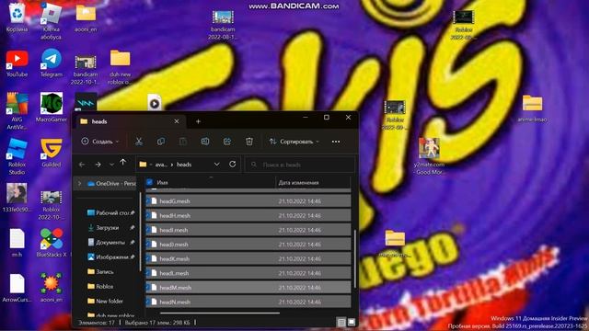Toggle the select-all checkbox beside Имя
Image resolution: width=589 pixels, height=331 pixels.
coord(149,182)
